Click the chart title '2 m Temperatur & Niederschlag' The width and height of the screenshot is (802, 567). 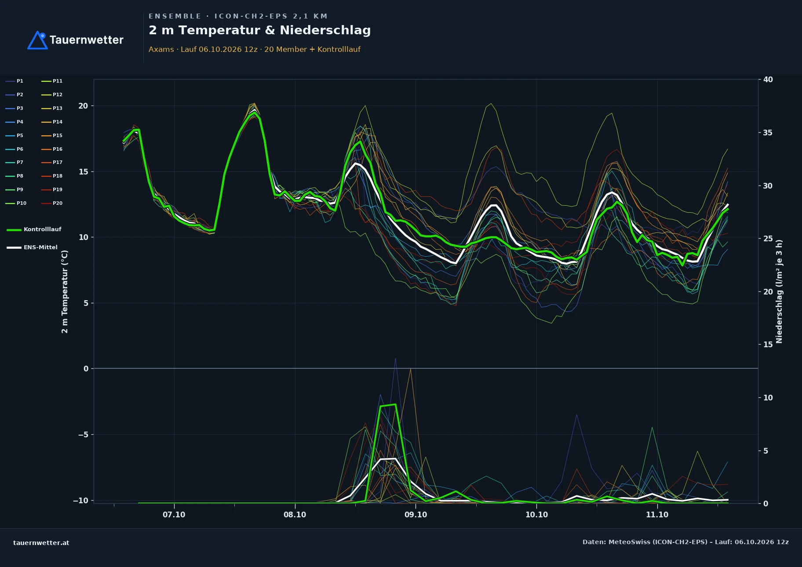(260, 30)
